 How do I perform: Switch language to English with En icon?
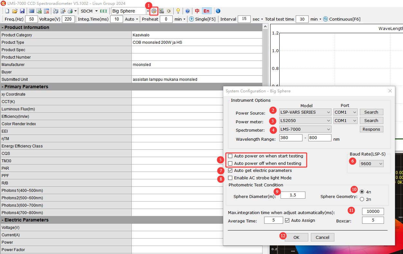[206, 11]
